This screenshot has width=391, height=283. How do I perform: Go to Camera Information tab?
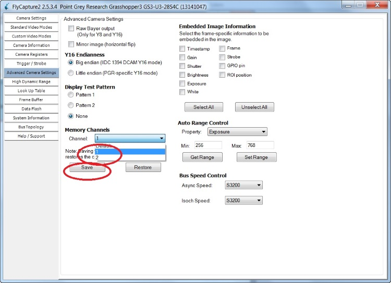31,45
